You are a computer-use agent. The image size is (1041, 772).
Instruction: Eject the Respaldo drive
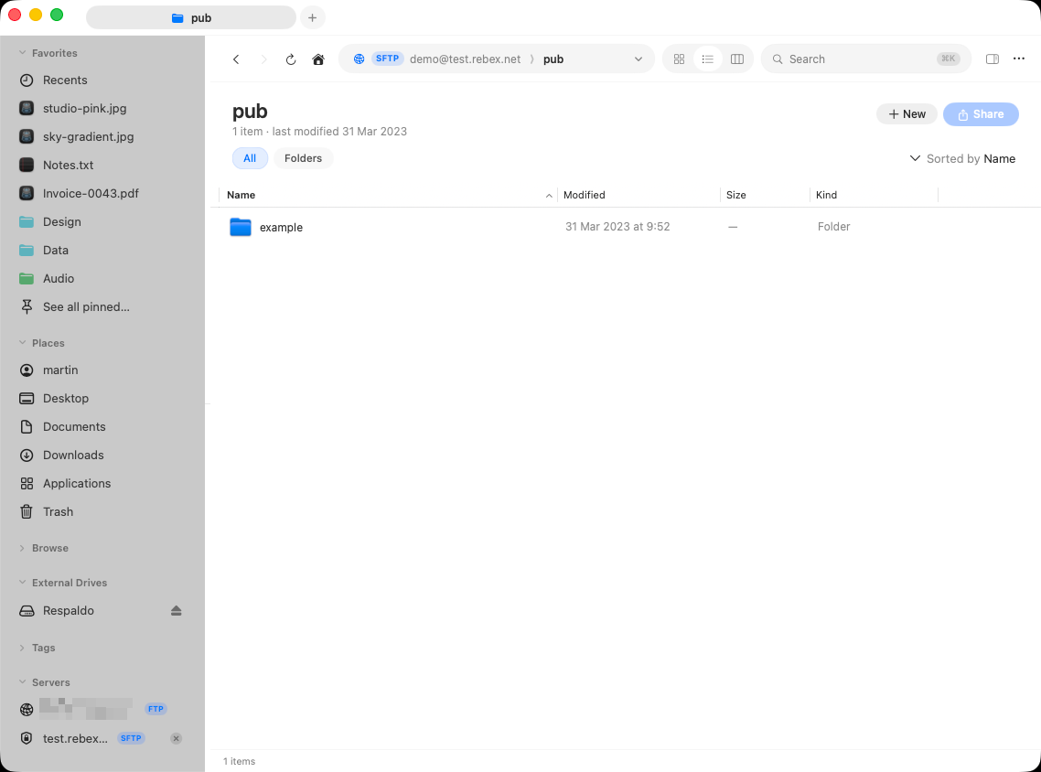(176, 611)
